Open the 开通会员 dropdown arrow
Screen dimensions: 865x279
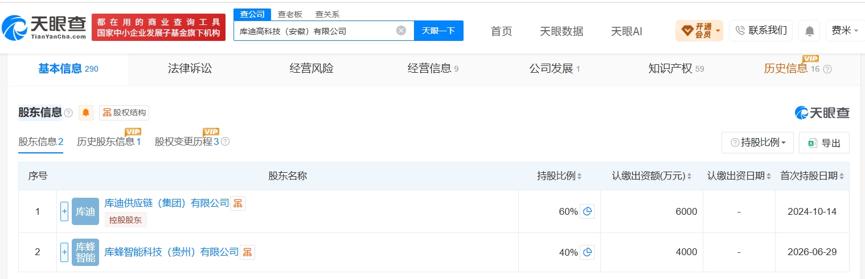click(718, 31)
